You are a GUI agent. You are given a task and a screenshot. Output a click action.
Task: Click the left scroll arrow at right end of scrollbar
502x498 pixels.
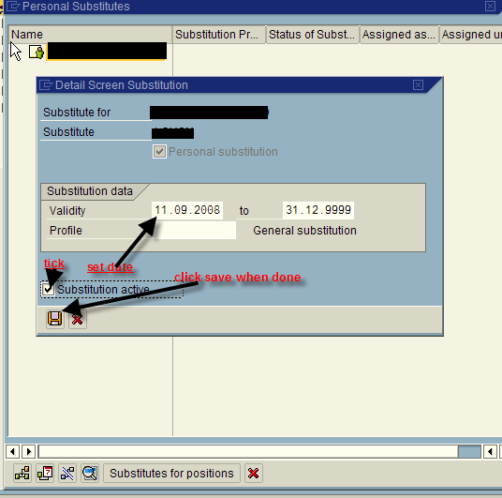pyautogui.click(x=490, y=451)
